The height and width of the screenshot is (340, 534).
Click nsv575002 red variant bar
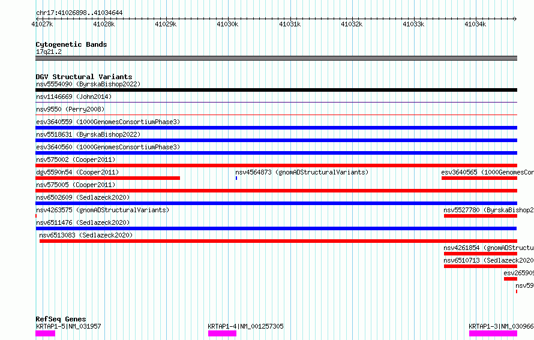[x=276, y=166]
